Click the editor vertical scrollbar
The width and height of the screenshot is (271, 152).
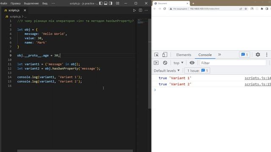(149, 64)
